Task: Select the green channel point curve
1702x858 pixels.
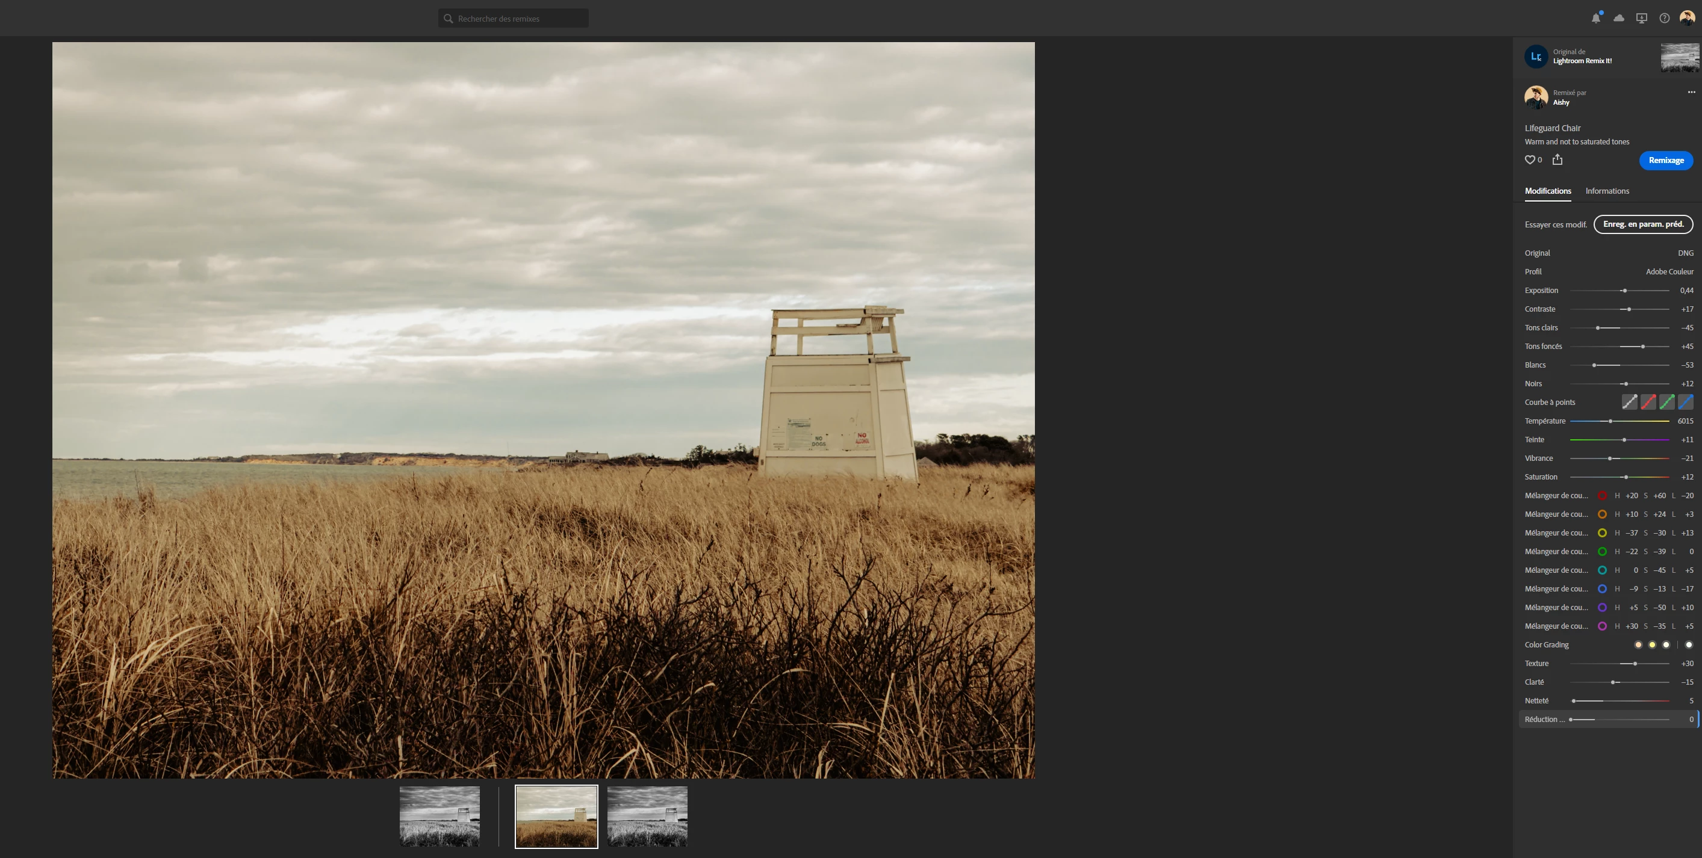Action: [1667, 401]
